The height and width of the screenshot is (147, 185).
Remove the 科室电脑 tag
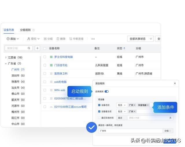(x=148, y=105)
